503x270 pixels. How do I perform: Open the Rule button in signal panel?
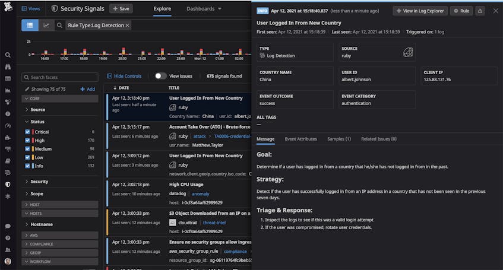click(x=461, y=11)
